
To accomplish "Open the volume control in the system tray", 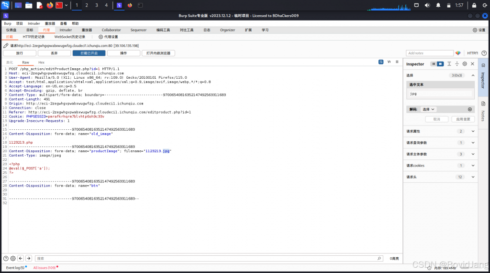I will click(x=427, y=5).
